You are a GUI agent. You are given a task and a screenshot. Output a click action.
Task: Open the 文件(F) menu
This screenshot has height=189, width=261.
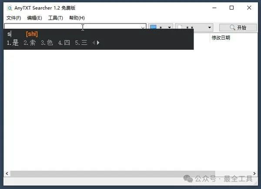(13, 18)
